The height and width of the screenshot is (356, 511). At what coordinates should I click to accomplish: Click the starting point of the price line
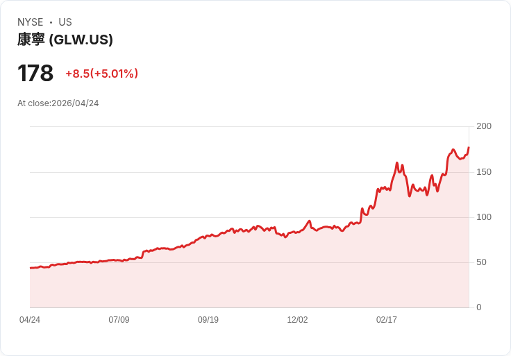[x=31, y=268]
